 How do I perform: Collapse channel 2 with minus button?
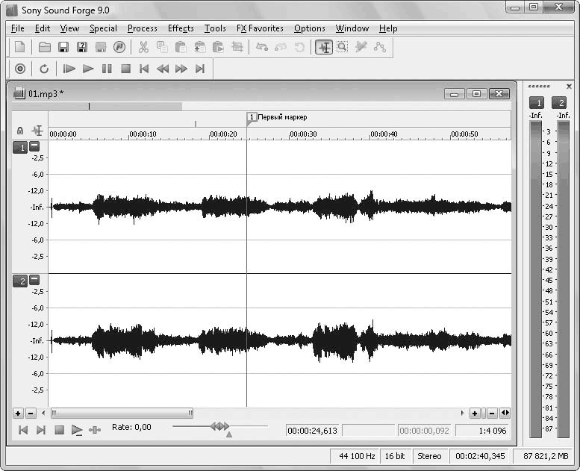click(x=34, y=280)
